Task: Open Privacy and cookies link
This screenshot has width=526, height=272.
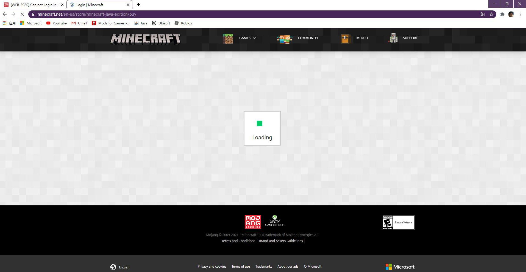Action: coord(212,267)
